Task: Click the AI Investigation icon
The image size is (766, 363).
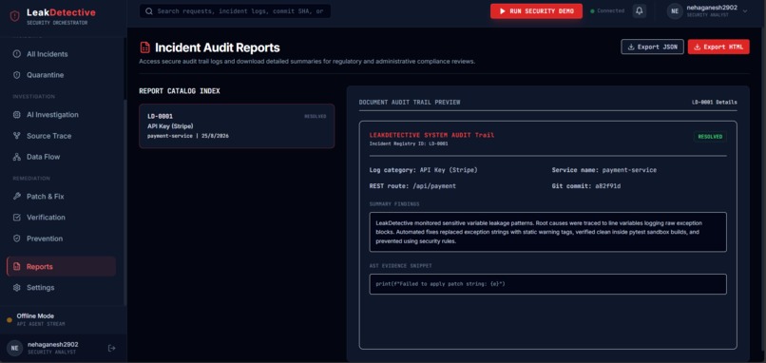Action: point(16,115)
